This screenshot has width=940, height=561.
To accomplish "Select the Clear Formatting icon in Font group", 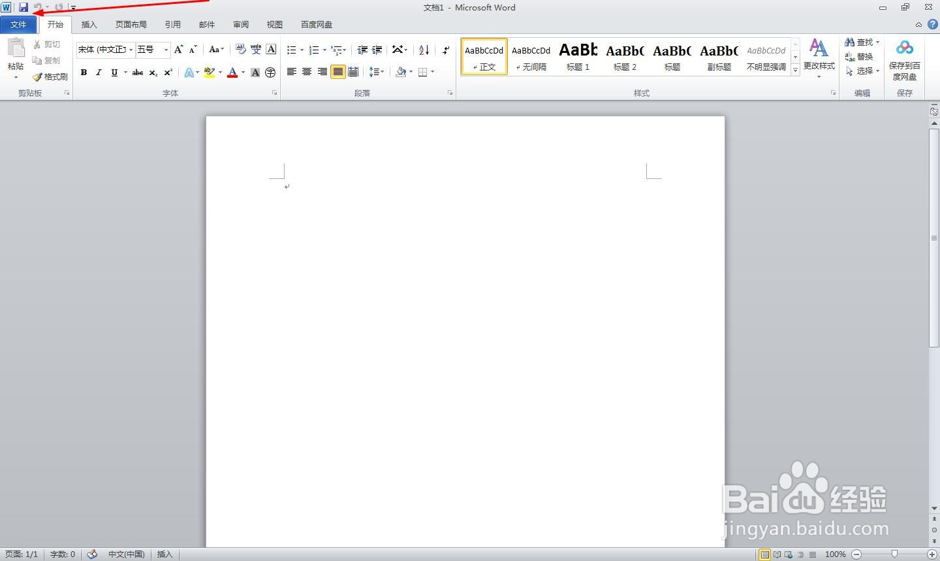I will 270,49.
